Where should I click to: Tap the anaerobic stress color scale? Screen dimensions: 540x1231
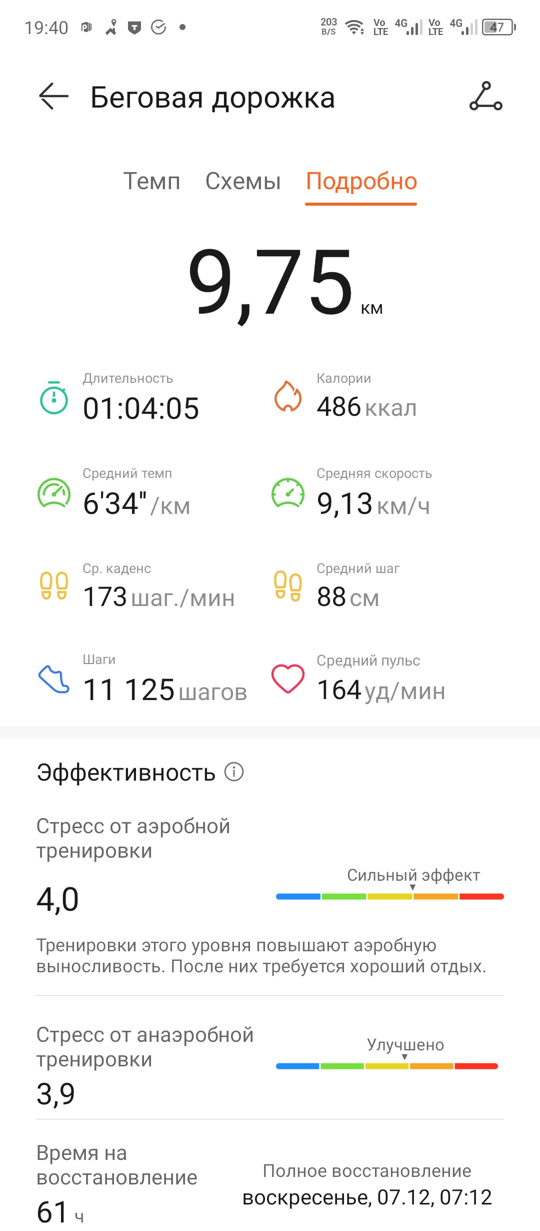coord(387,1066)
